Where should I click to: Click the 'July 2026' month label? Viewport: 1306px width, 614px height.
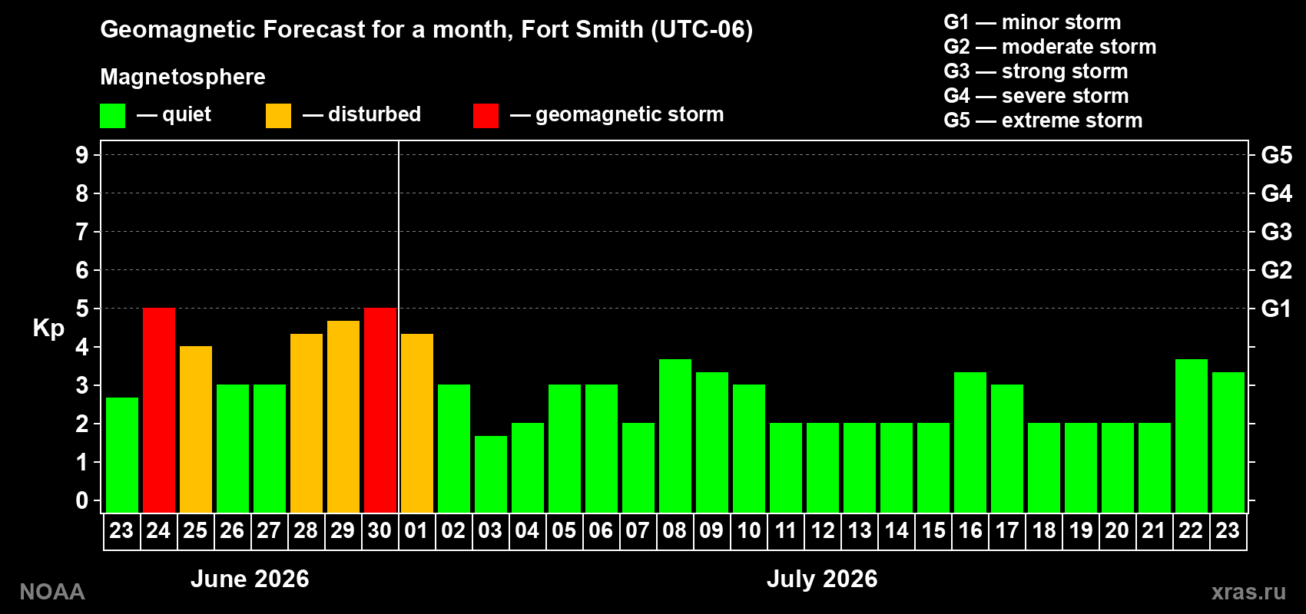pyautogui.click(x=822, y=579)
